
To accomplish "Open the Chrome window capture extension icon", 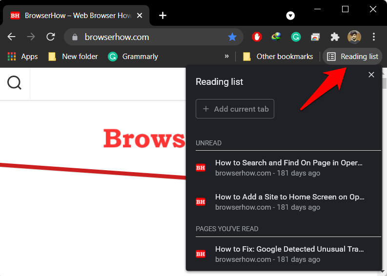I will [315, 37].
